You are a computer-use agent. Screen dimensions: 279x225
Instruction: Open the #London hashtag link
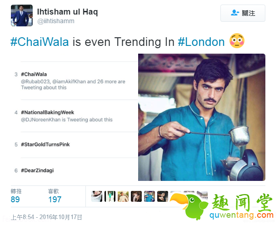[201, 42]
